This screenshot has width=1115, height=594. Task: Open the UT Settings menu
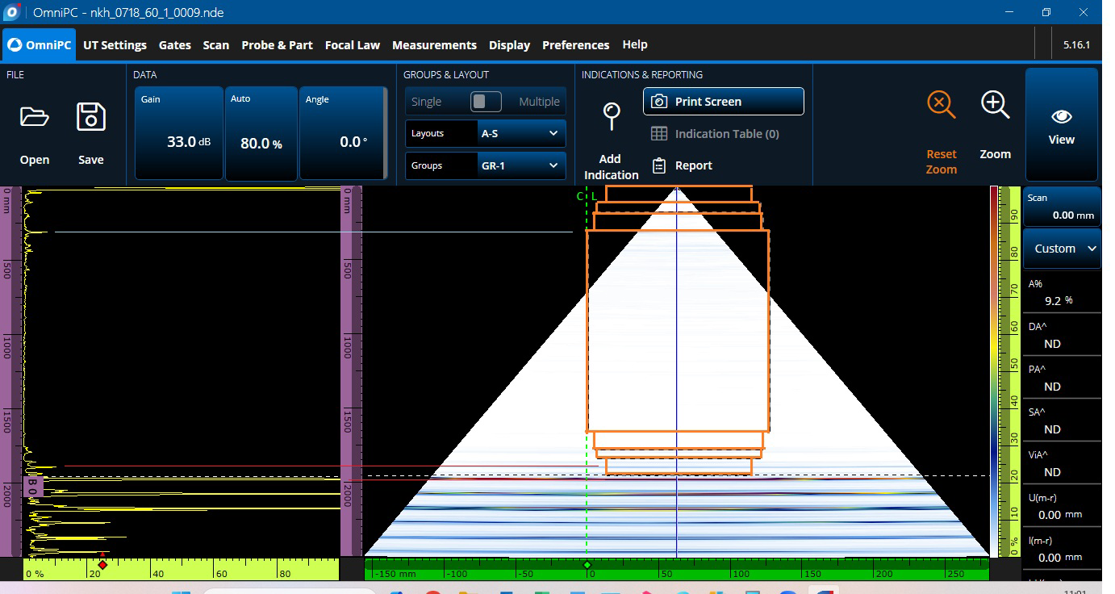(x=115, y=45)
